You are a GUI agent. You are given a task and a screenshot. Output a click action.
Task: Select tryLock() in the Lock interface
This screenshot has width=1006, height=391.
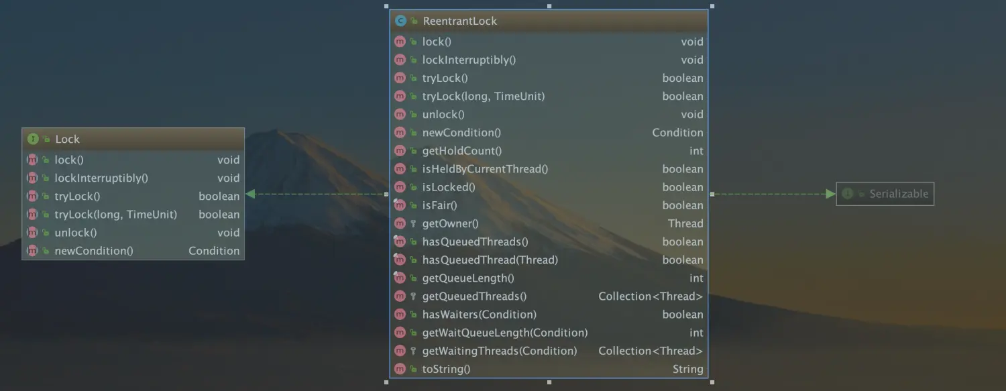(133, 196)
